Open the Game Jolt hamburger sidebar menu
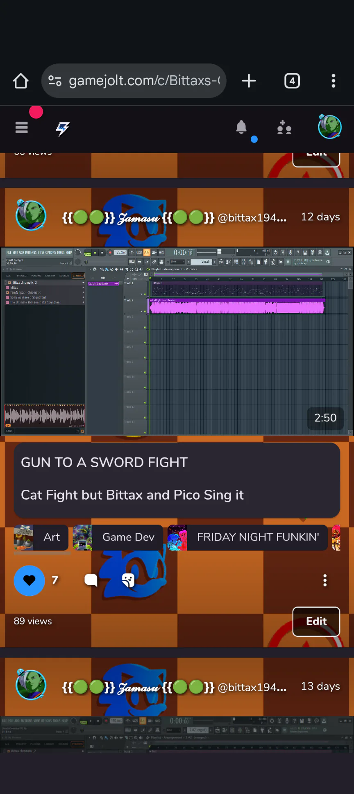Viewport: 354px width, 794px height. 21,128
